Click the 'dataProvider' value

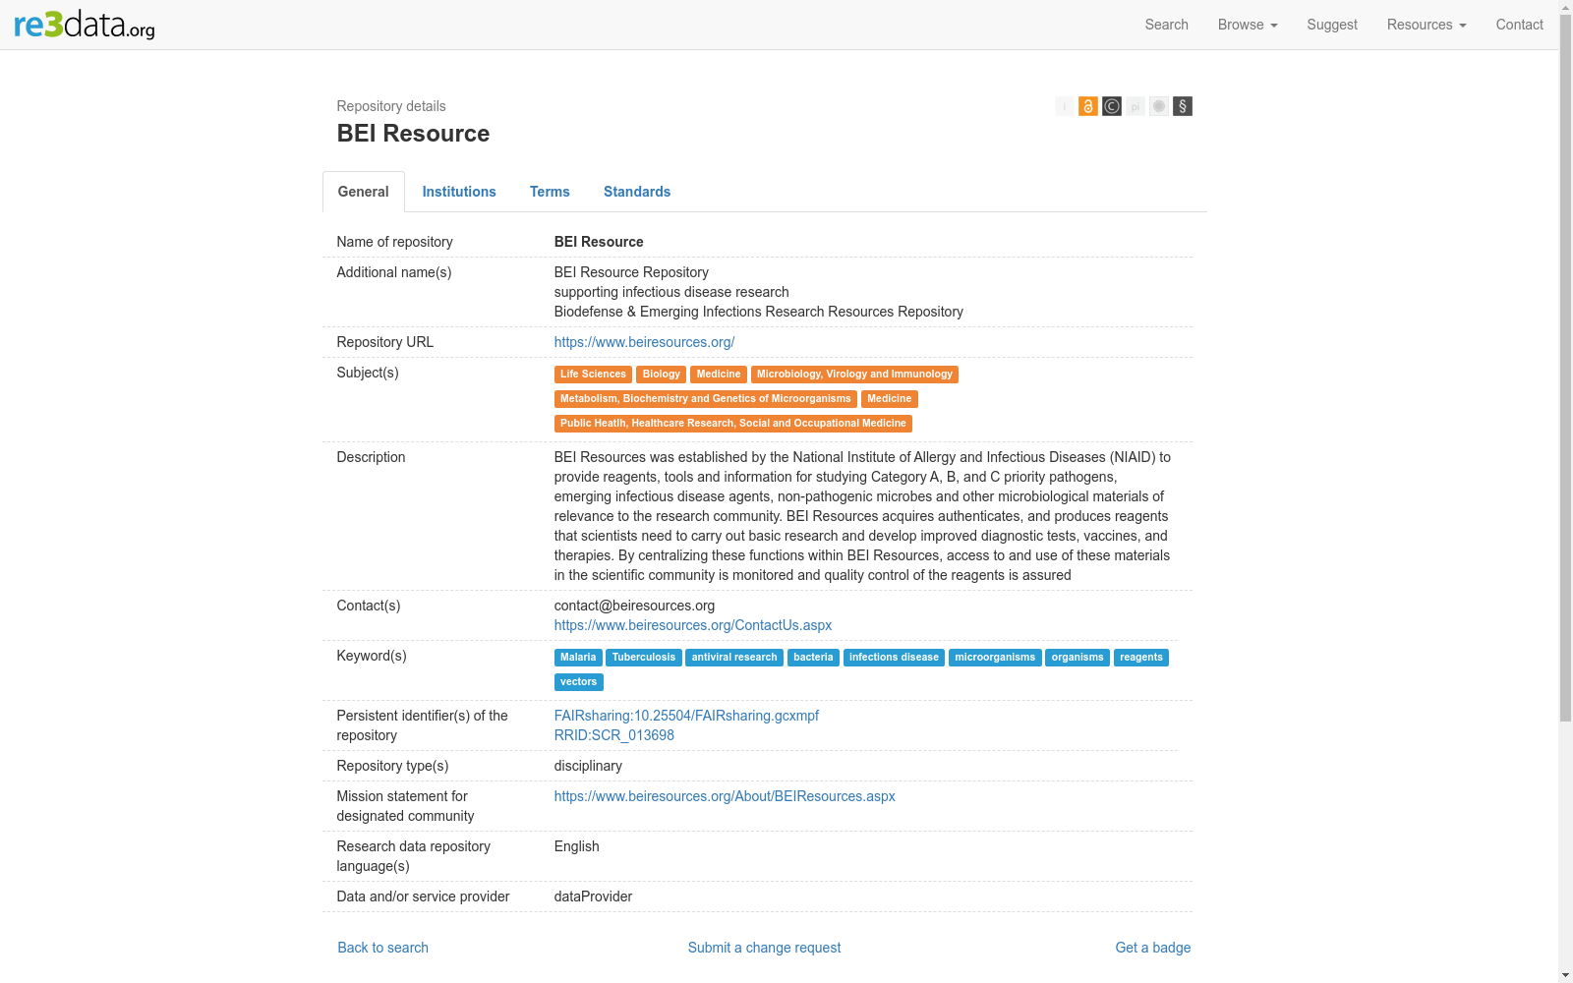coord(593,896)
